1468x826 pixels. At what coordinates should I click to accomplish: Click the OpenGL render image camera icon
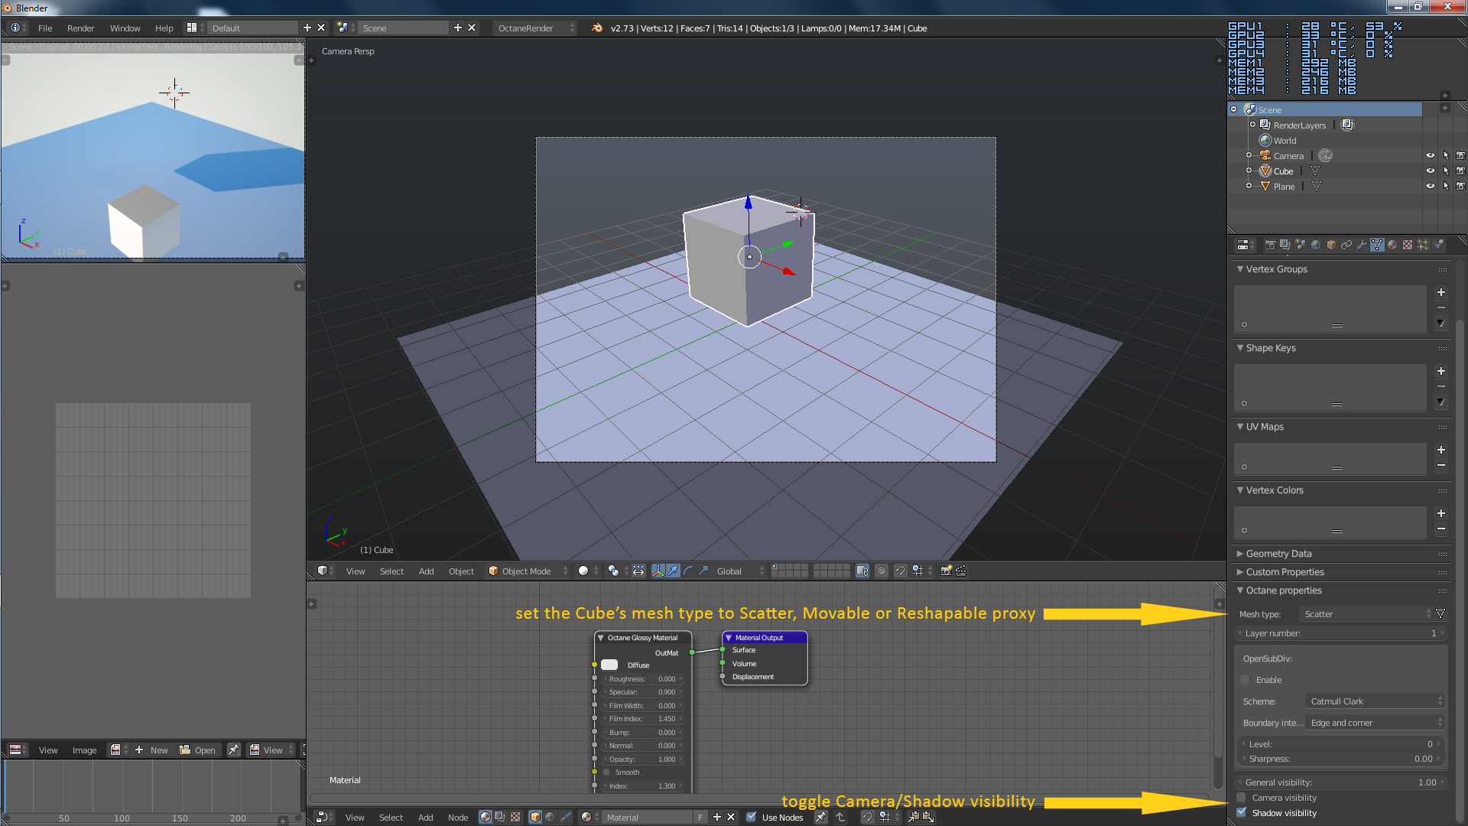pyautogui.click(x=946, y=571)
